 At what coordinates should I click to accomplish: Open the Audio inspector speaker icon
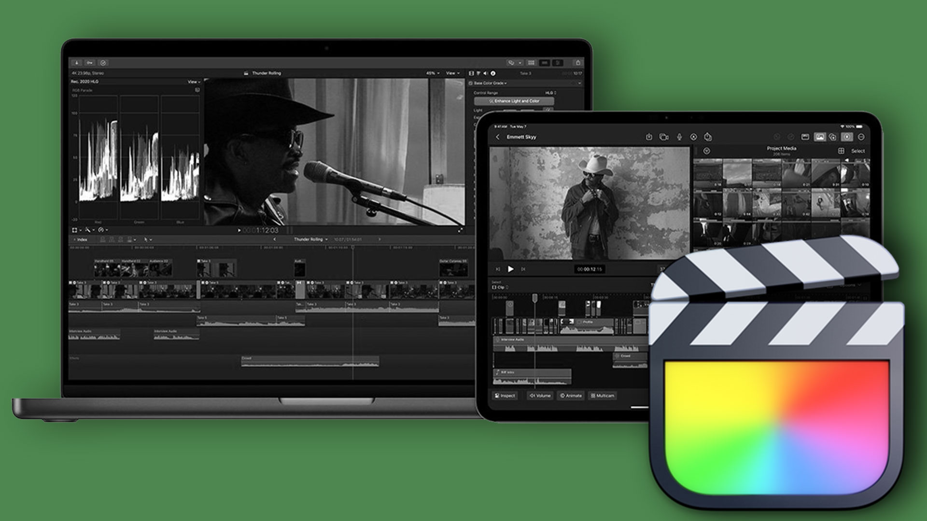coord(485,73)
